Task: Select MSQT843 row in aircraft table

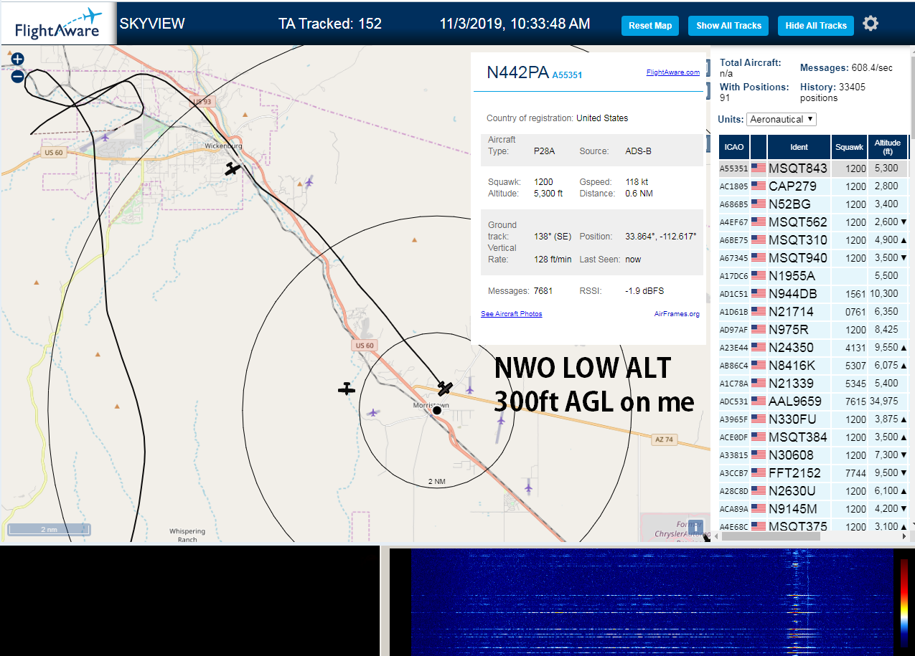Action: click(814, 168)
